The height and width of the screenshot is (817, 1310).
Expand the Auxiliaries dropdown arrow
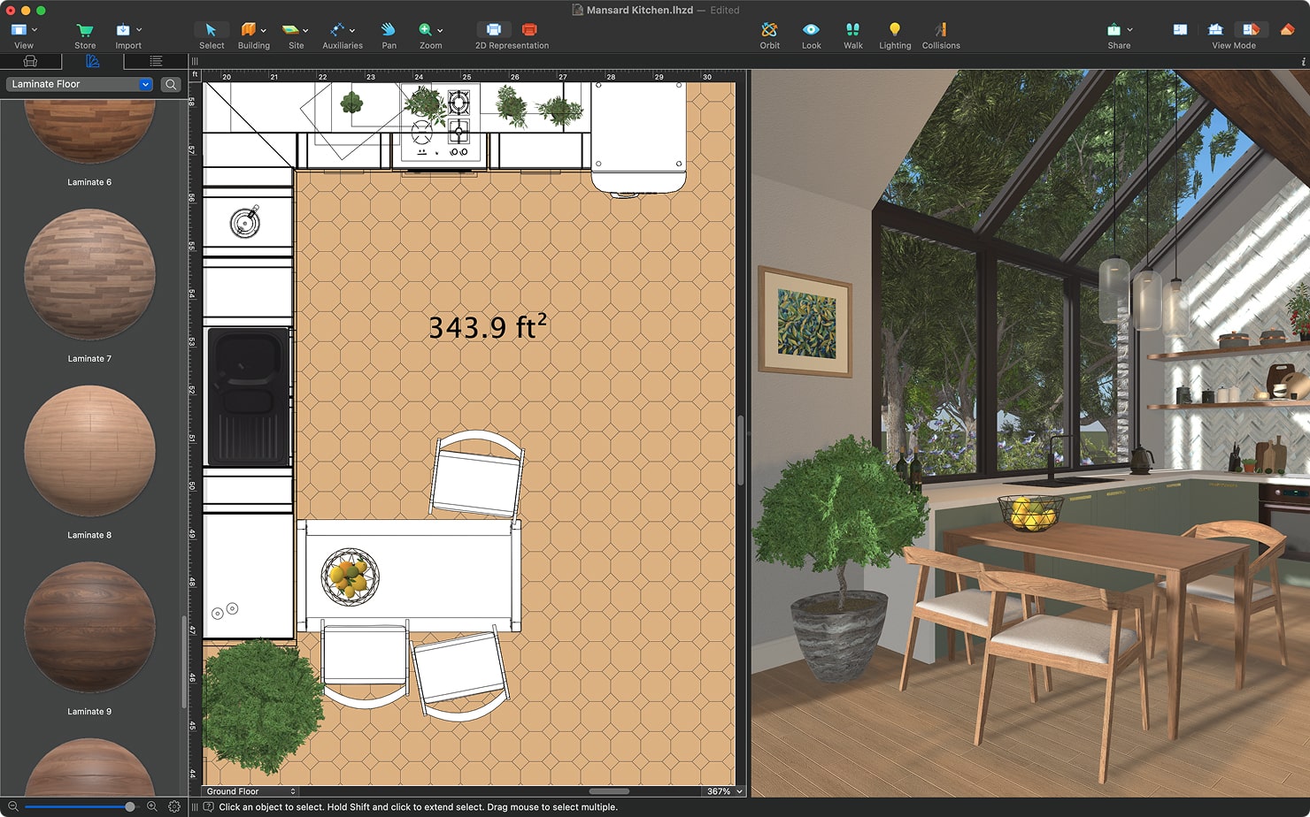tap(352, 30)
